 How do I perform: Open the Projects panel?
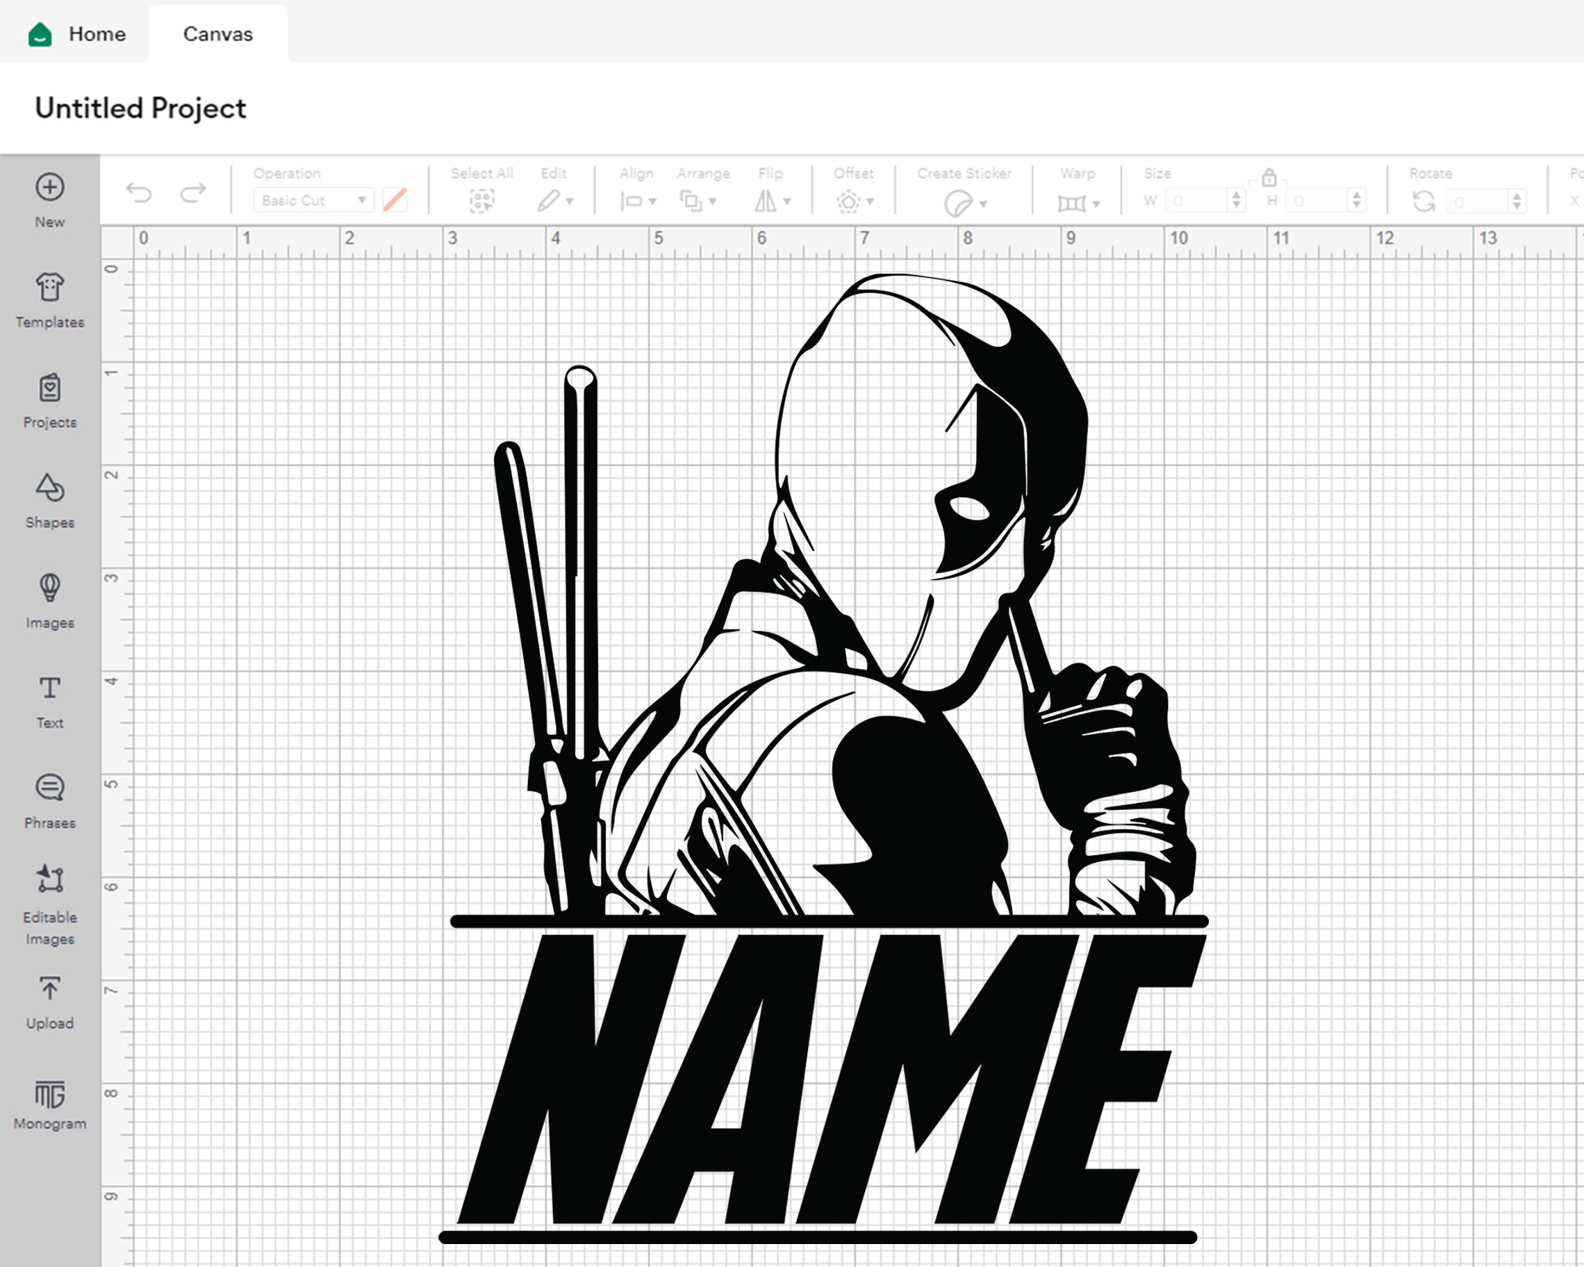click(49, 400)
